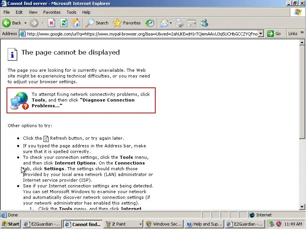Screen dimensions: 306x229
Task: Click the bold 'Internet Options' text
Action: tap(75, 163)
